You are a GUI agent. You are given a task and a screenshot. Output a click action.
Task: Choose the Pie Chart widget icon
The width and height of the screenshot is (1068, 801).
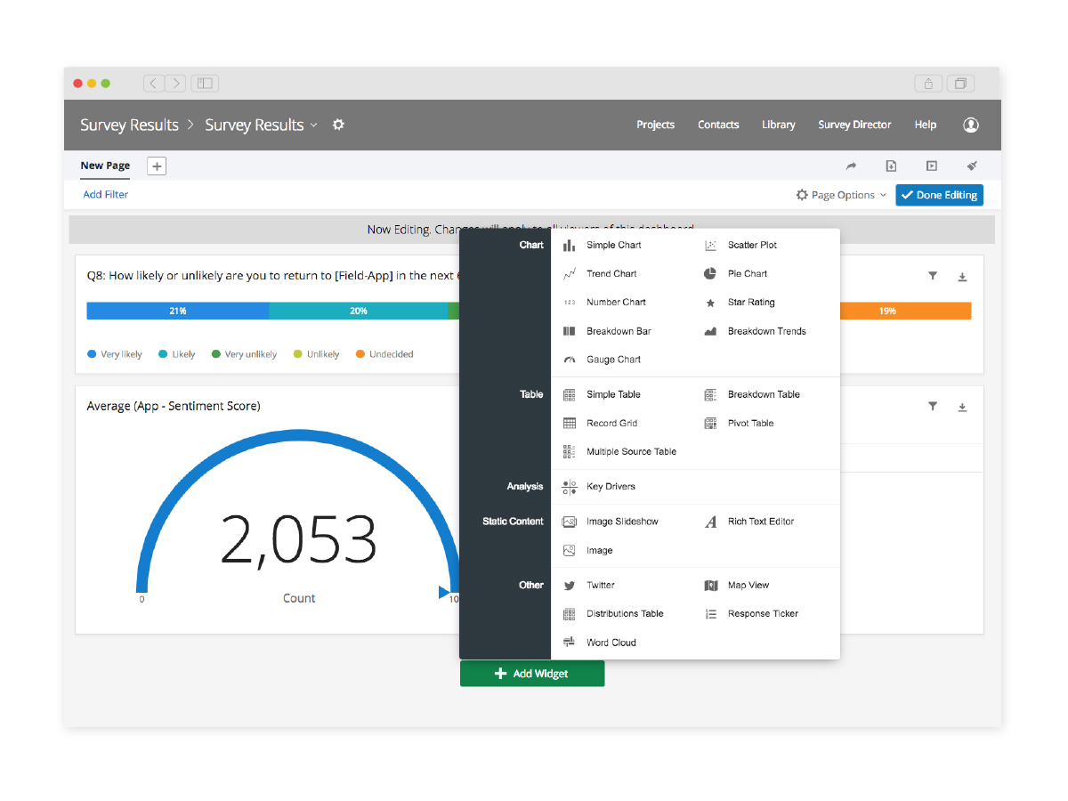point(710,274)
